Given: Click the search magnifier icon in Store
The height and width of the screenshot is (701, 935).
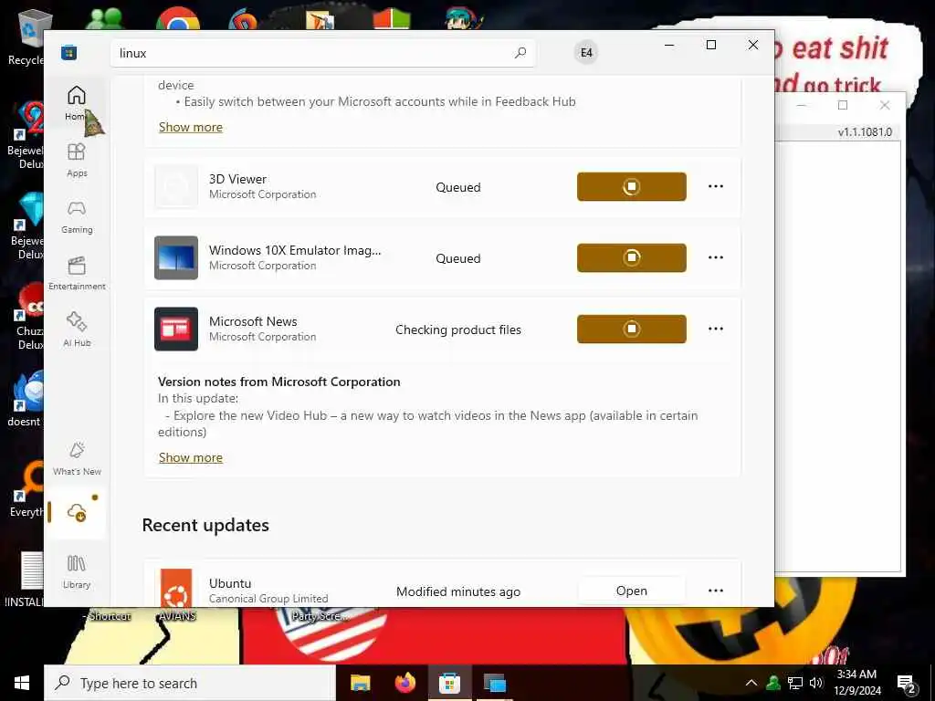Looking at the screenshot, I should [x=520, y=52].
